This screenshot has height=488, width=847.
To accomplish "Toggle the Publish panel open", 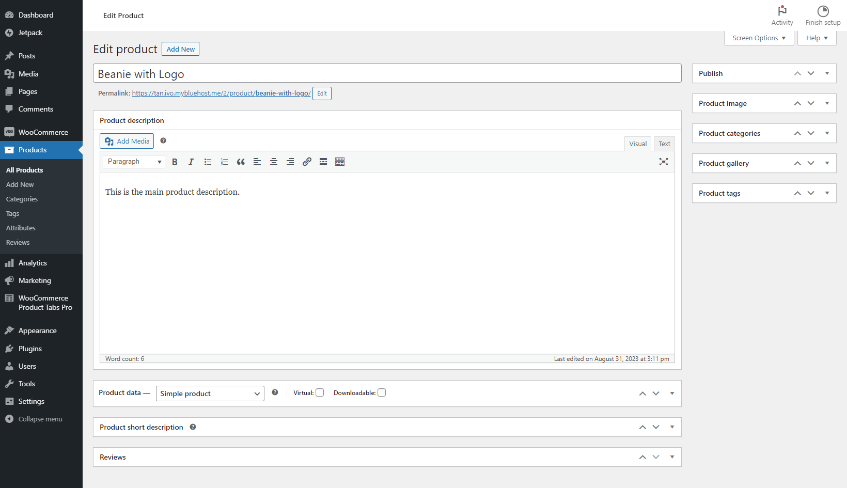I will pyautogui.click(x=827, y=73).
